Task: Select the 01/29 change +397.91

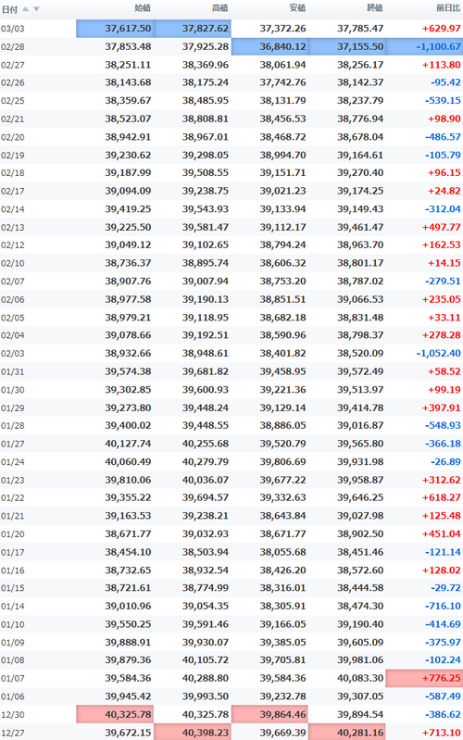Action: point(442,408)
